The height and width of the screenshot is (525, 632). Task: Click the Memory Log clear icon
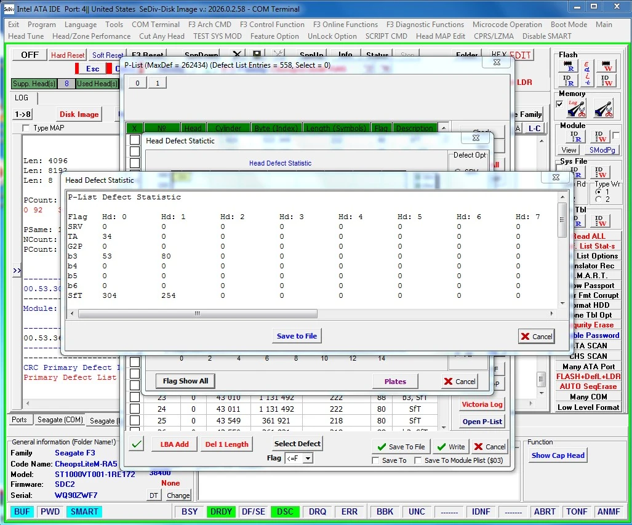[576, 108]
